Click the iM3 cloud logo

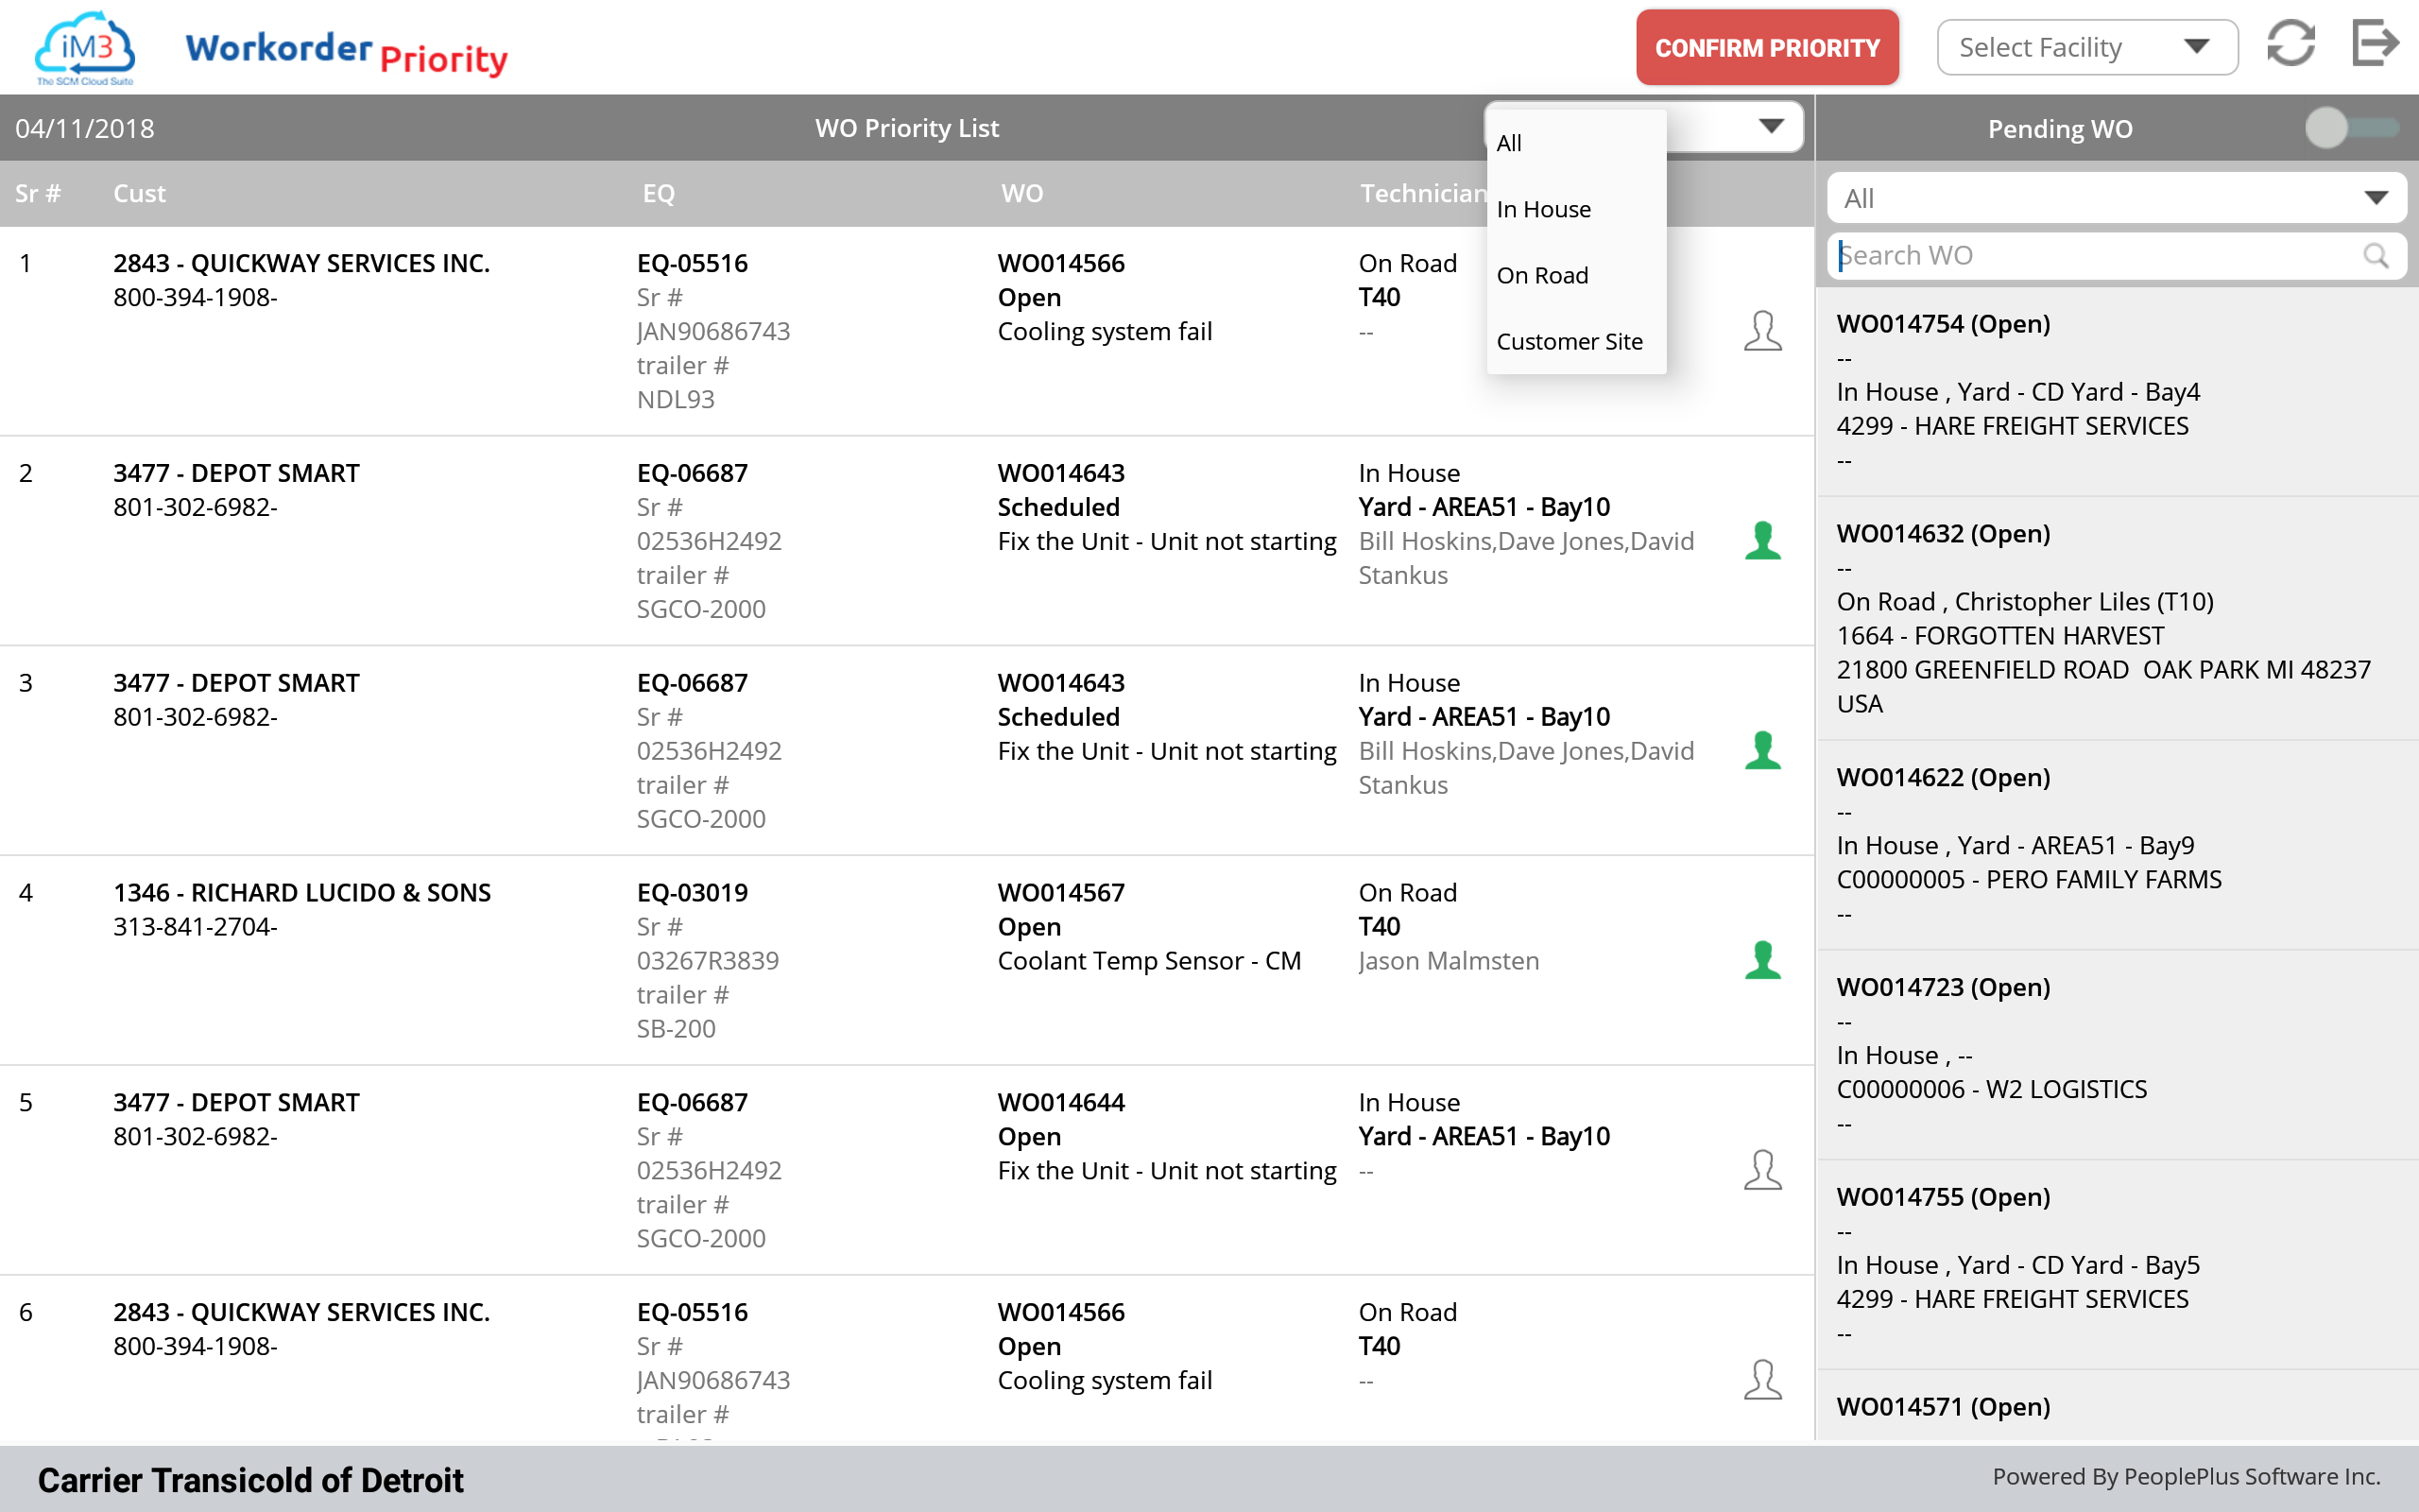click(85, 47)
